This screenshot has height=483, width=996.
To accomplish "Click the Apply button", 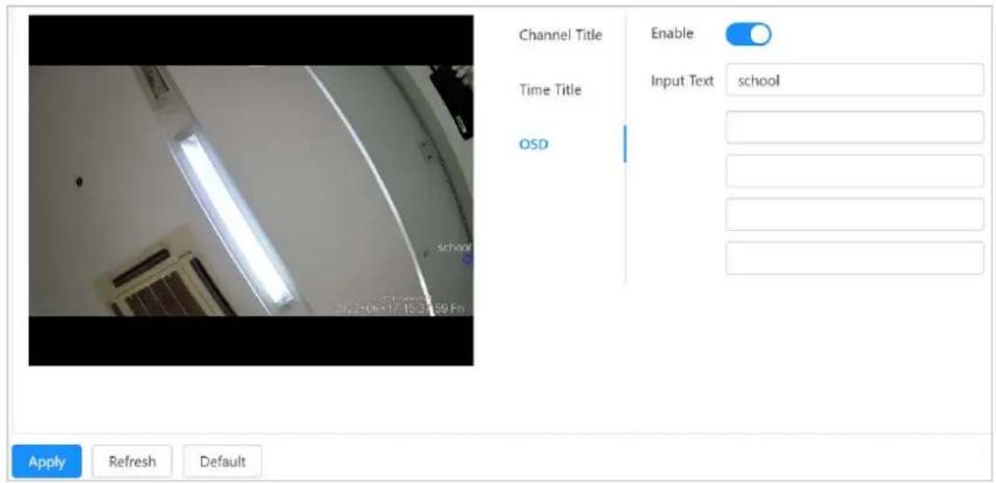I will [x=47, y=462].
